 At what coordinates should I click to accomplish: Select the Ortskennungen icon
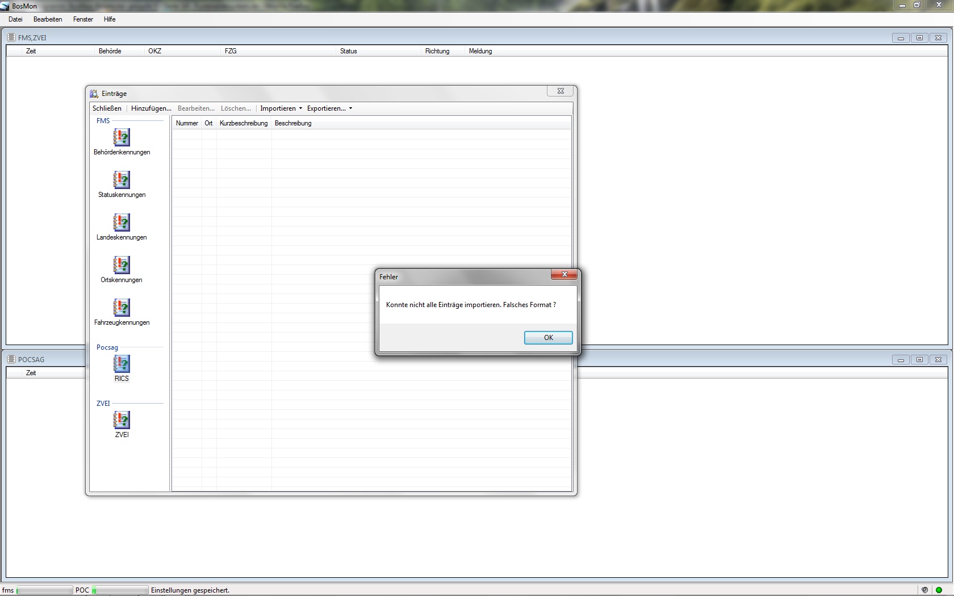click(x=122, y=265)
